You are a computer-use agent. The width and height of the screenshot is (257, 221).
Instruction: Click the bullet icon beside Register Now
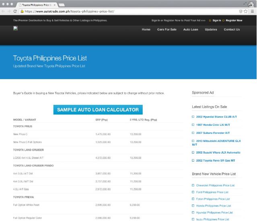tap(223, 20)
